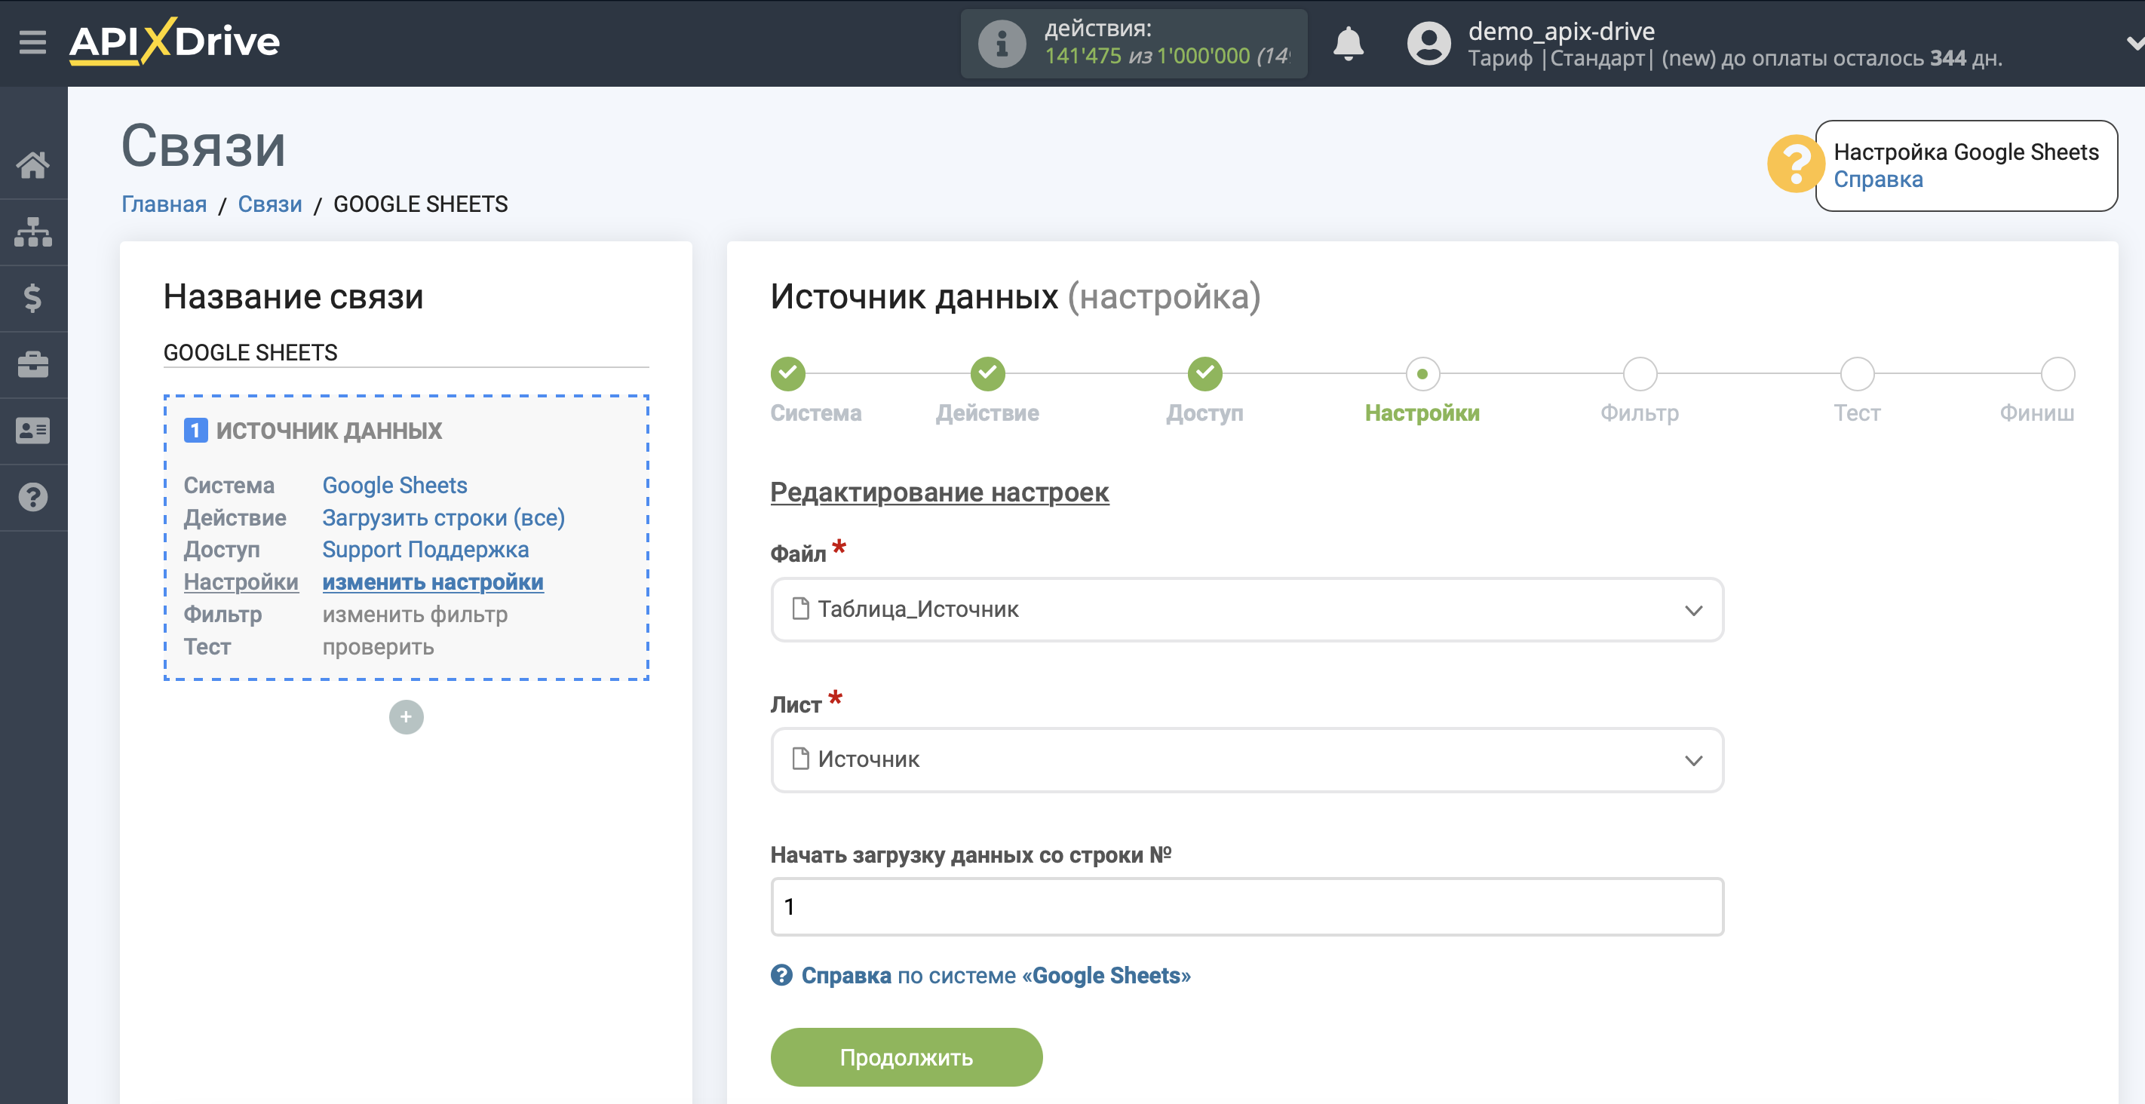The width and height of the screenshot is (2145, 1104).
Task: Click the info icon beside actions counter
Action: tap(1002, 43)
